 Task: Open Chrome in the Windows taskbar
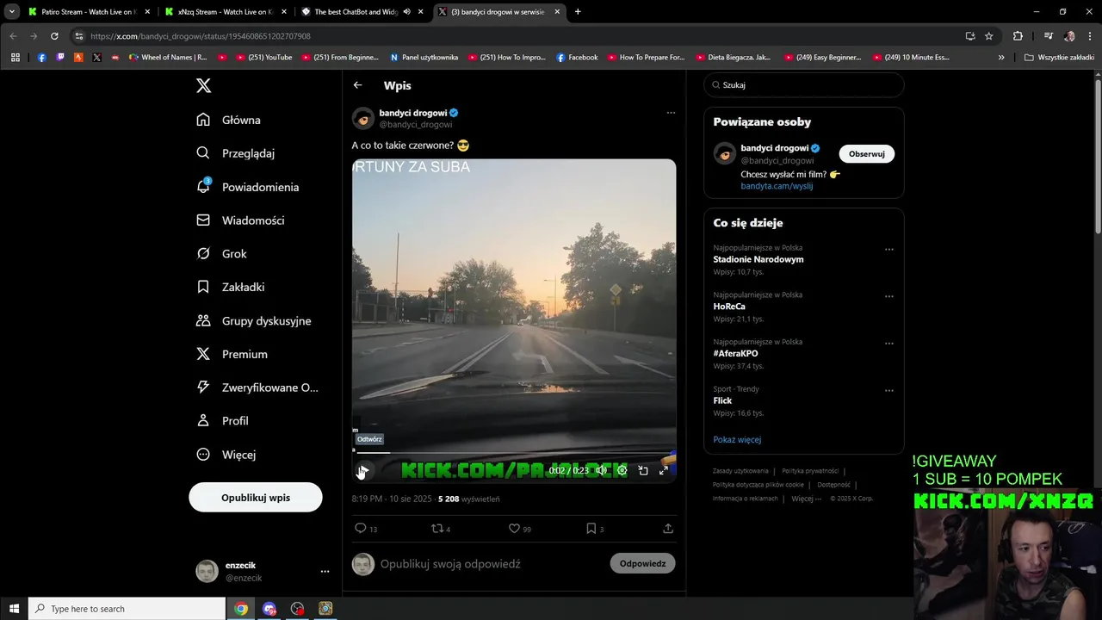click(x=241, y=609)
